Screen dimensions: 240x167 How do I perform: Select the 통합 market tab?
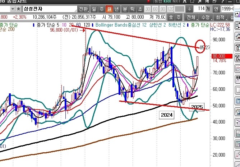[158, 1]
